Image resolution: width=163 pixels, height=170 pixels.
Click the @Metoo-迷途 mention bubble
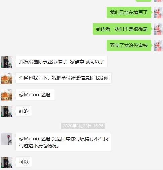(x=35, y=95)
